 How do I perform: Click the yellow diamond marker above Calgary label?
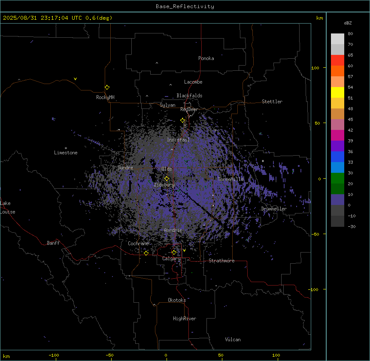[x=174, y=253]
